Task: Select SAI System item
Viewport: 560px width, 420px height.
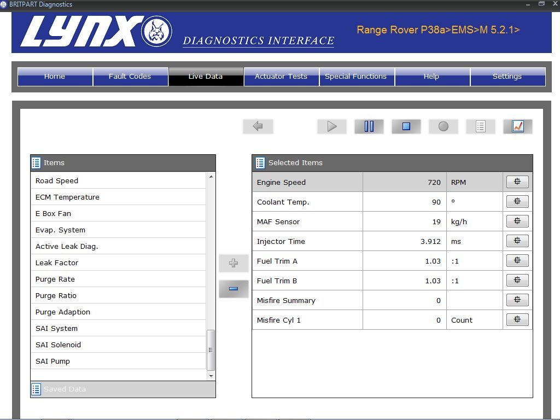Action: pos(119,329)
